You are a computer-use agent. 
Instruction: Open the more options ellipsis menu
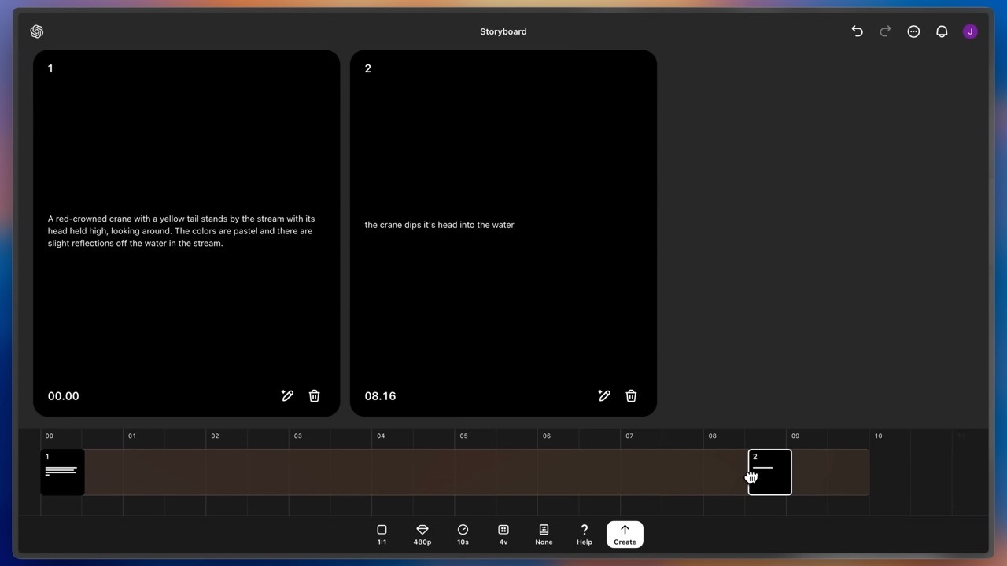point(913,31)
